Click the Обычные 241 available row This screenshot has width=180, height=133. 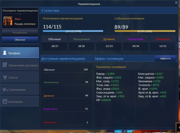pyautogui.click(x=66, y=70)
